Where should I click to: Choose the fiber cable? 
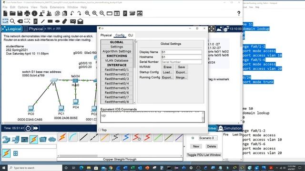tap(105, 137)
